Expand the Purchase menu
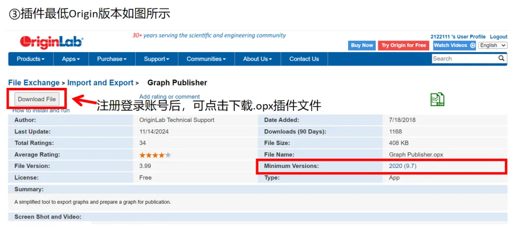This screenshot has width=522, height=238. coord(112,59)
